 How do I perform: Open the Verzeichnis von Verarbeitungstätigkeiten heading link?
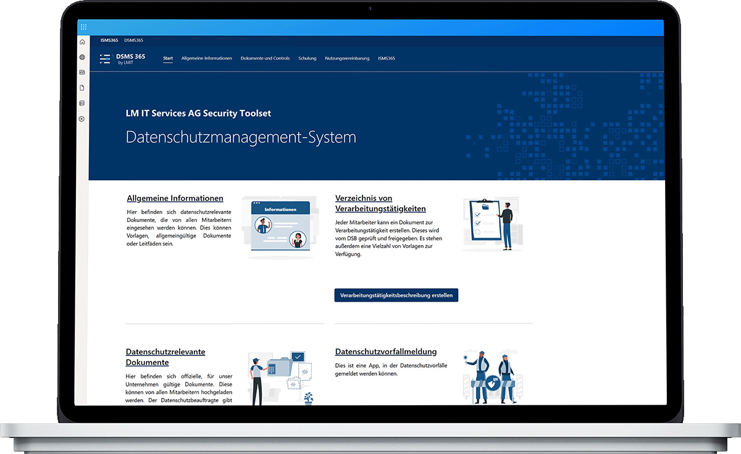[380, 203]
